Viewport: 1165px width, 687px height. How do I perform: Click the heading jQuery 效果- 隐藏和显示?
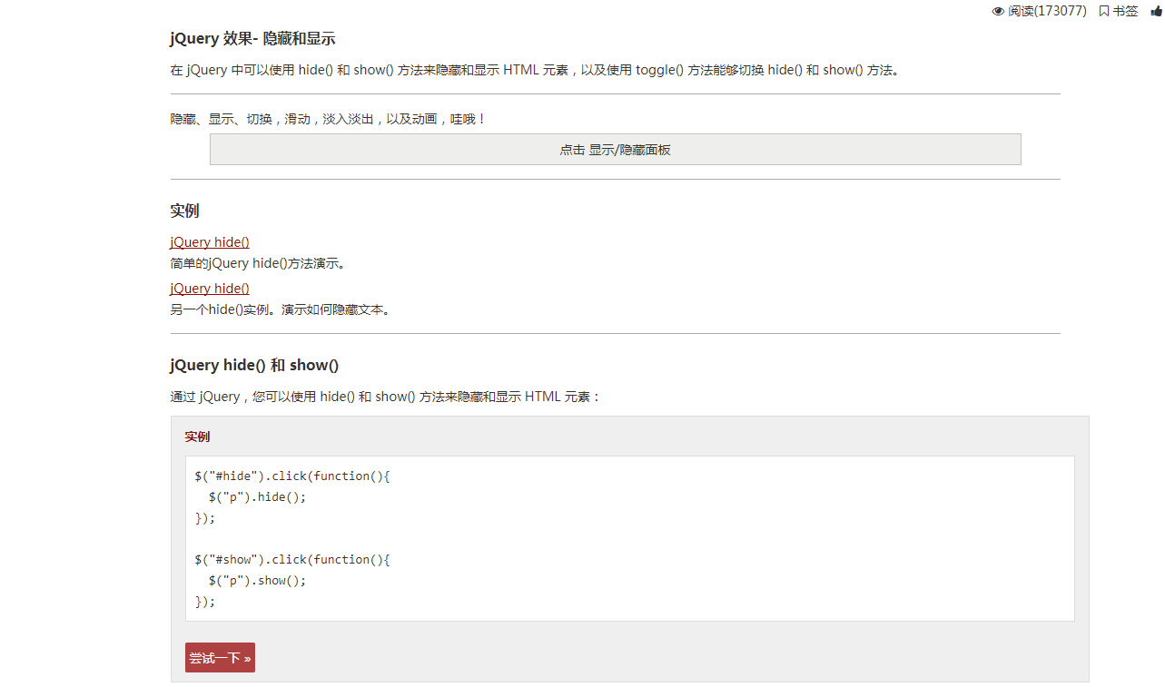coord(252,38)
